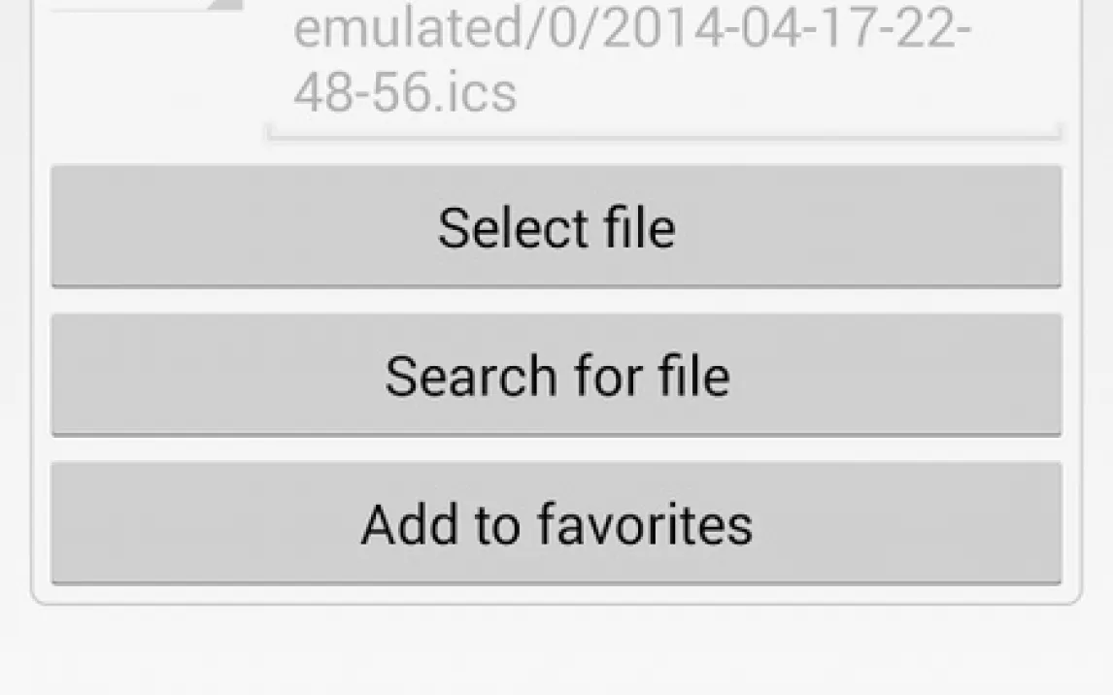Viewport: 1113px width, 695px height.
Task: Tap the Search for file button
Action: click(556, 375)
